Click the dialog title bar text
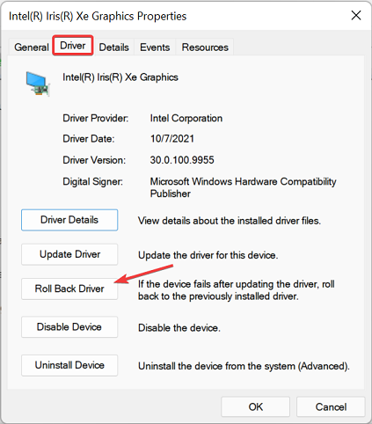The width and height of the screenshot is (372, 424). click(98, 17)
